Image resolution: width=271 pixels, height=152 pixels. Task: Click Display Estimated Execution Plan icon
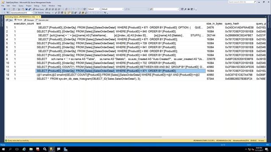[59, 13]
